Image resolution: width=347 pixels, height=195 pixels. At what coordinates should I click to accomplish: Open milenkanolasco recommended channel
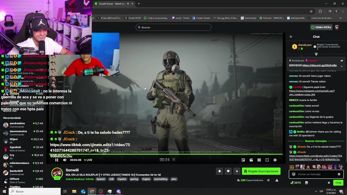click(x=23, y=165)
